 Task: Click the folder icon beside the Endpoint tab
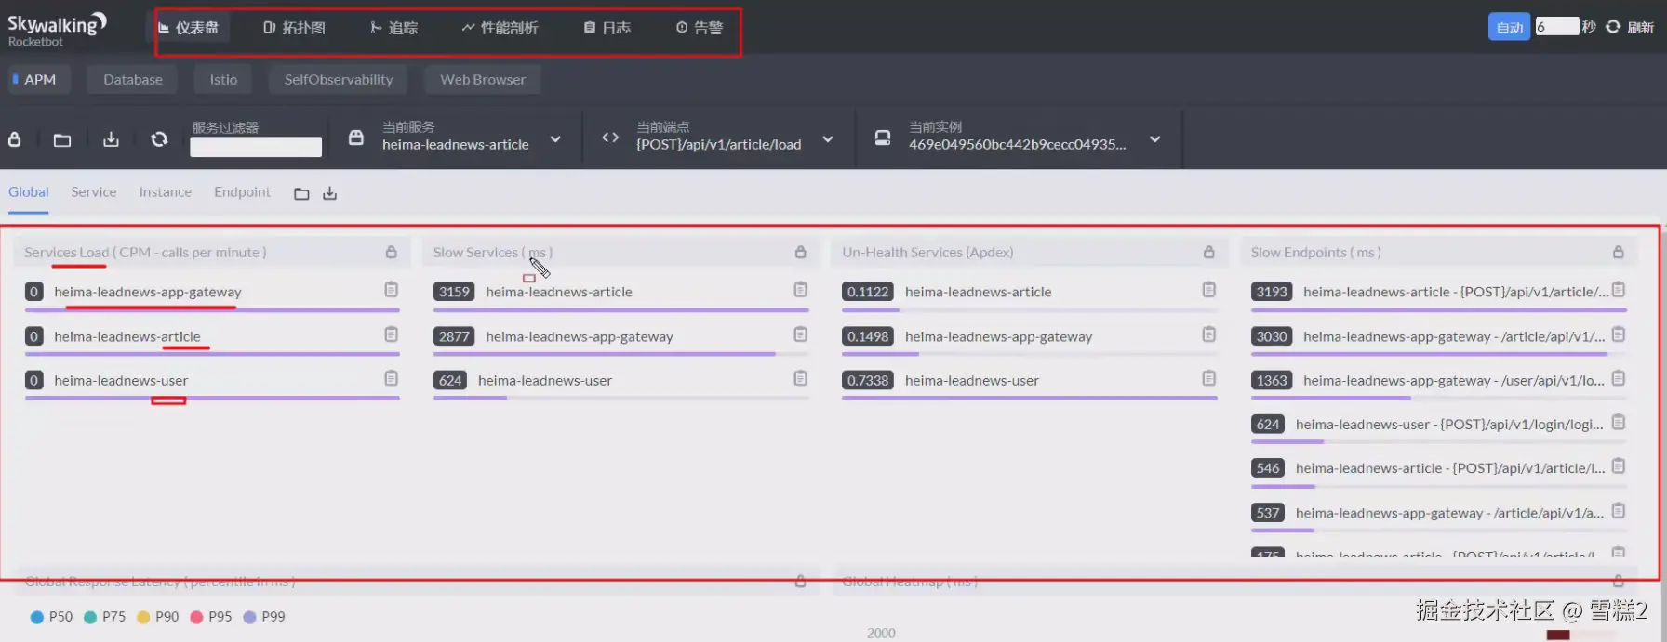tap(301, 193)
